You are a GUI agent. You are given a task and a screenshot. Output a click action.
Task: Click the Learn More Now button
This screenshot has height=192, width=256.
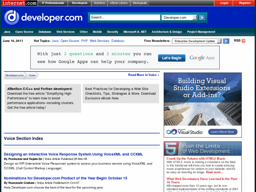[x=223, y=132]
